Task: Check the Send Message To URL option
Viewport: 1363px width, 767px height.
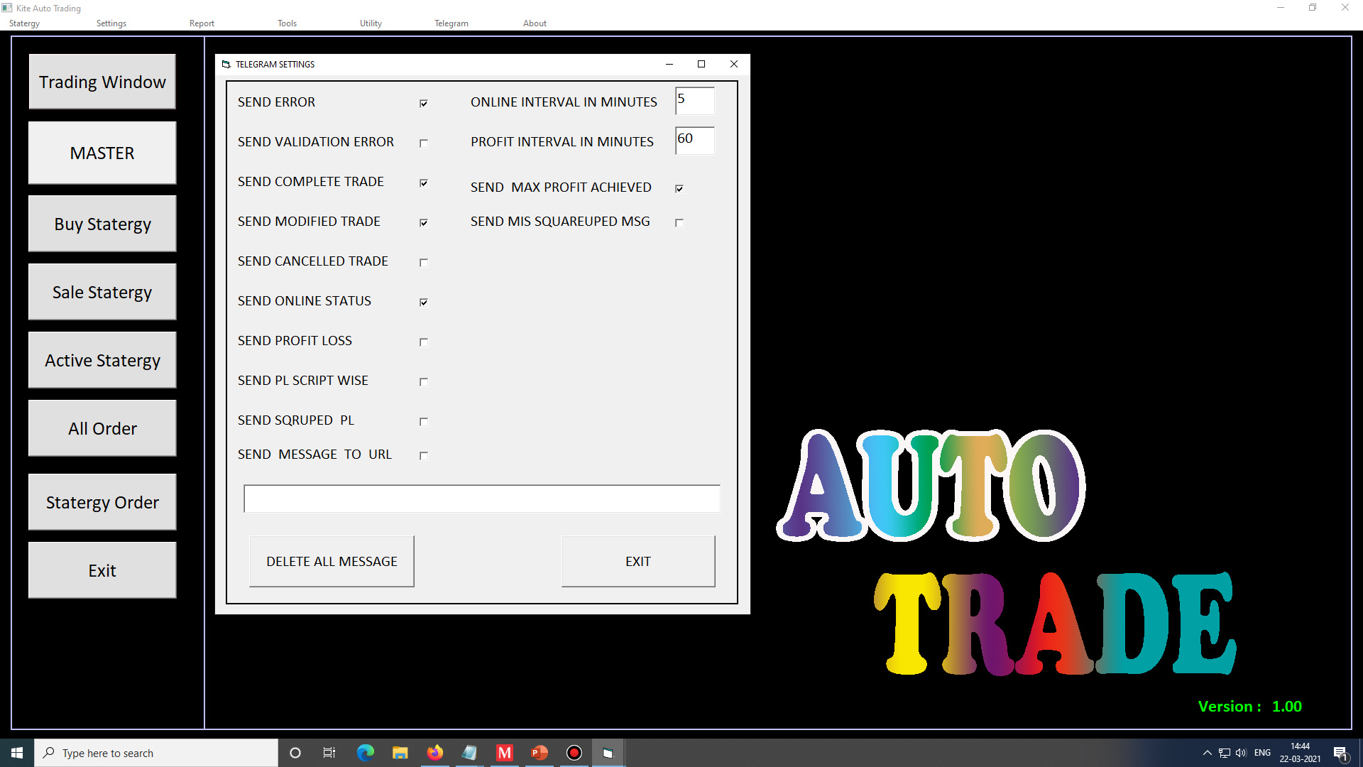Action: click(424, 455)
